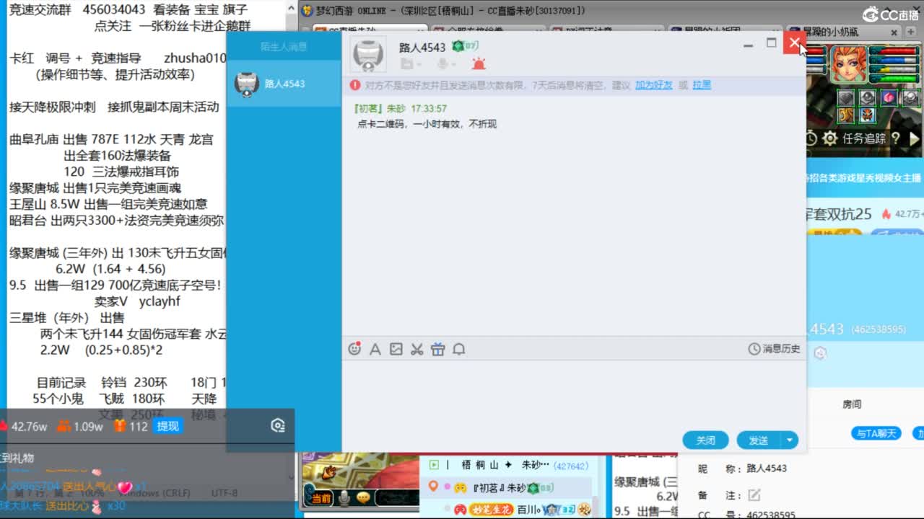Image resolution: width=924 pixels, height=519 pixels.
Task: Click the 与TA聊天 button
Action: click(877, 433)
